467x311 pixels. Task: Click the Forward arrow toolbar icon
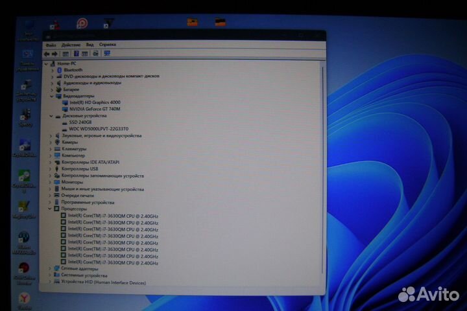pyautogui.click(x=54, y=54)
